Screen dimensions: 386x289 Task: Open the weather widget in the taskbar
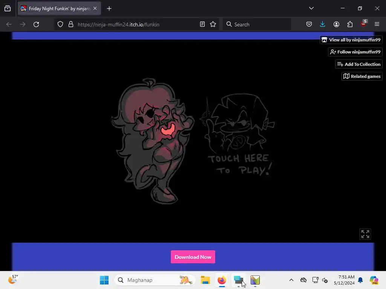[x=13, y=280]
